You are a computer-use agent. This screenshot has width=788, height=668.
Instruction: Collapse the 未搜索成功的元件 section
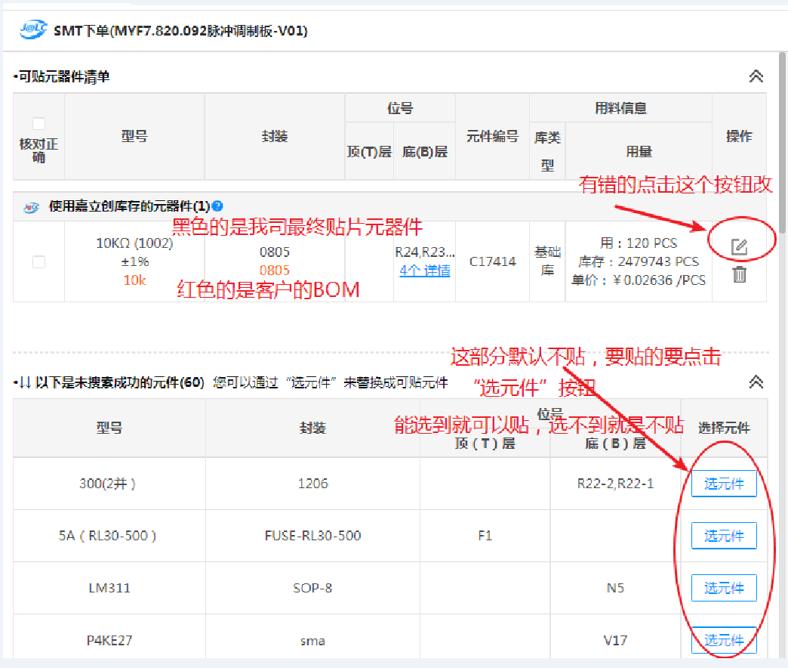756,382
